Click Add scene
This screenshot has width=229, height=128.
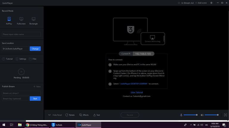point(201,3)
